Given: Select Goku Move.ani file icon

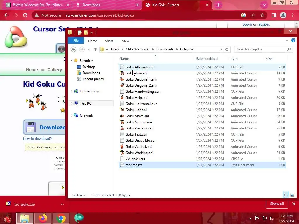Looking at the screenshot, I should point(122,116).
